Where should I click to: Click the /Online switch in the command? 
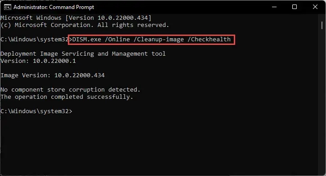(x=117, y=39)
